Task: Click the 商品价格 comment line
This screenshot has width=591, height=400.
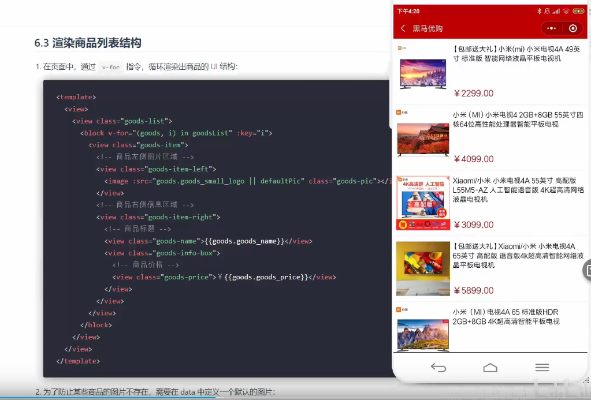Action: (x=146, y=265)
